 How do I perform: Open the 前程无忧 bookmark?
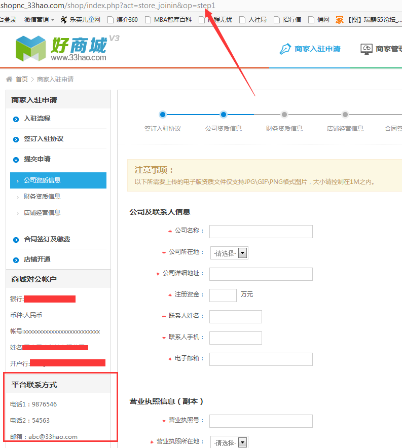(x=216, y=20)
